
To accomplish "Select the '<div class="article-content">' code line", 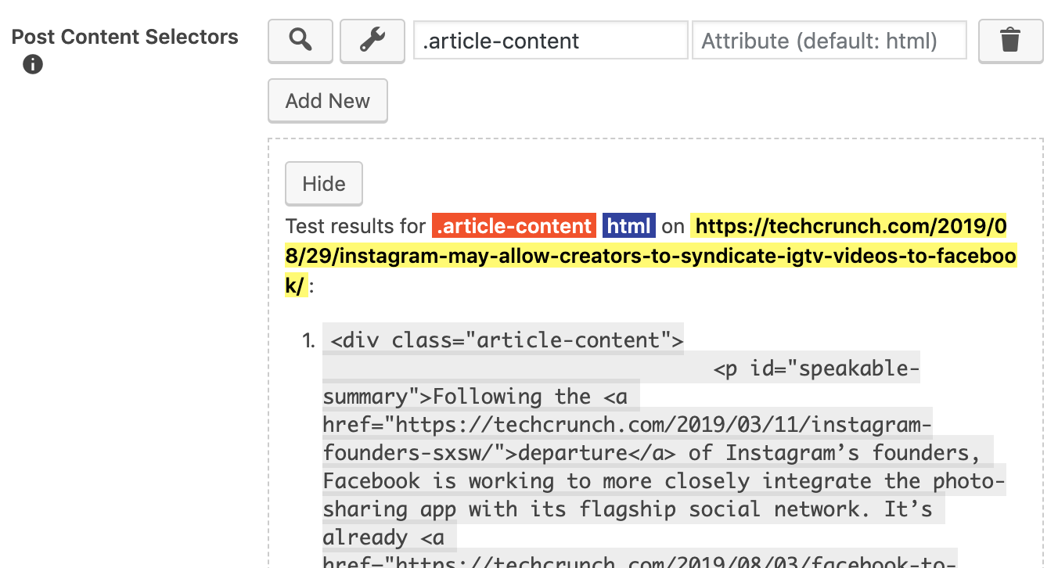I will click(503, 340).
